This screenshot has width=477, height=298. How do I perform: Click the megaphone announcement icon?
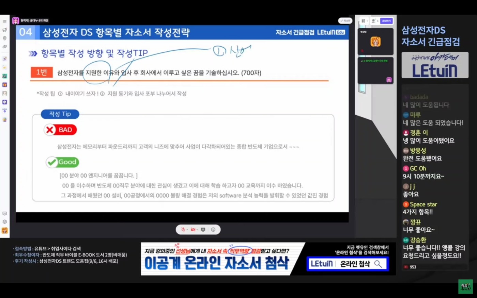click(x=4, y=30)
